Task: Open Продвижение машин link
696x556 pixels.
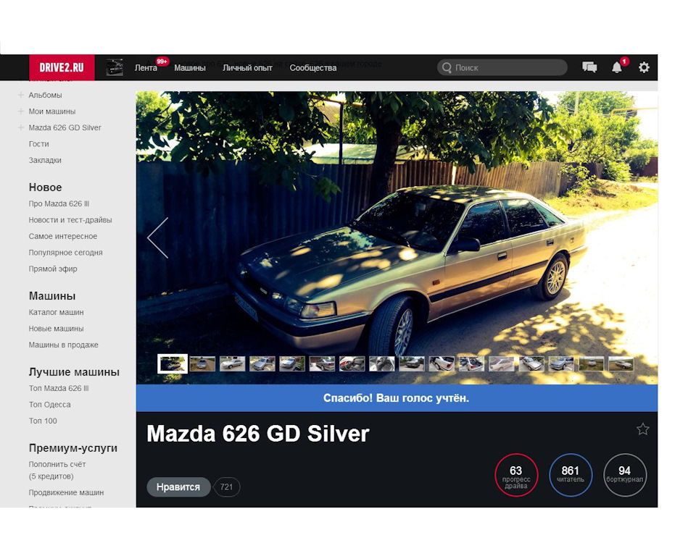Action: pos(66,492)
